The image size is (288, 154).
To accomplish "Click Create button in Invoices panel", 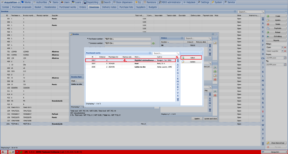I will pos(276,16).
